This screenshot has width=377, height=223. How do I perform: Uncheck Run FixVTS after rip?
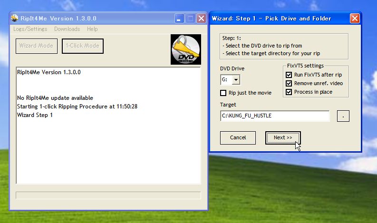point(289,75)
